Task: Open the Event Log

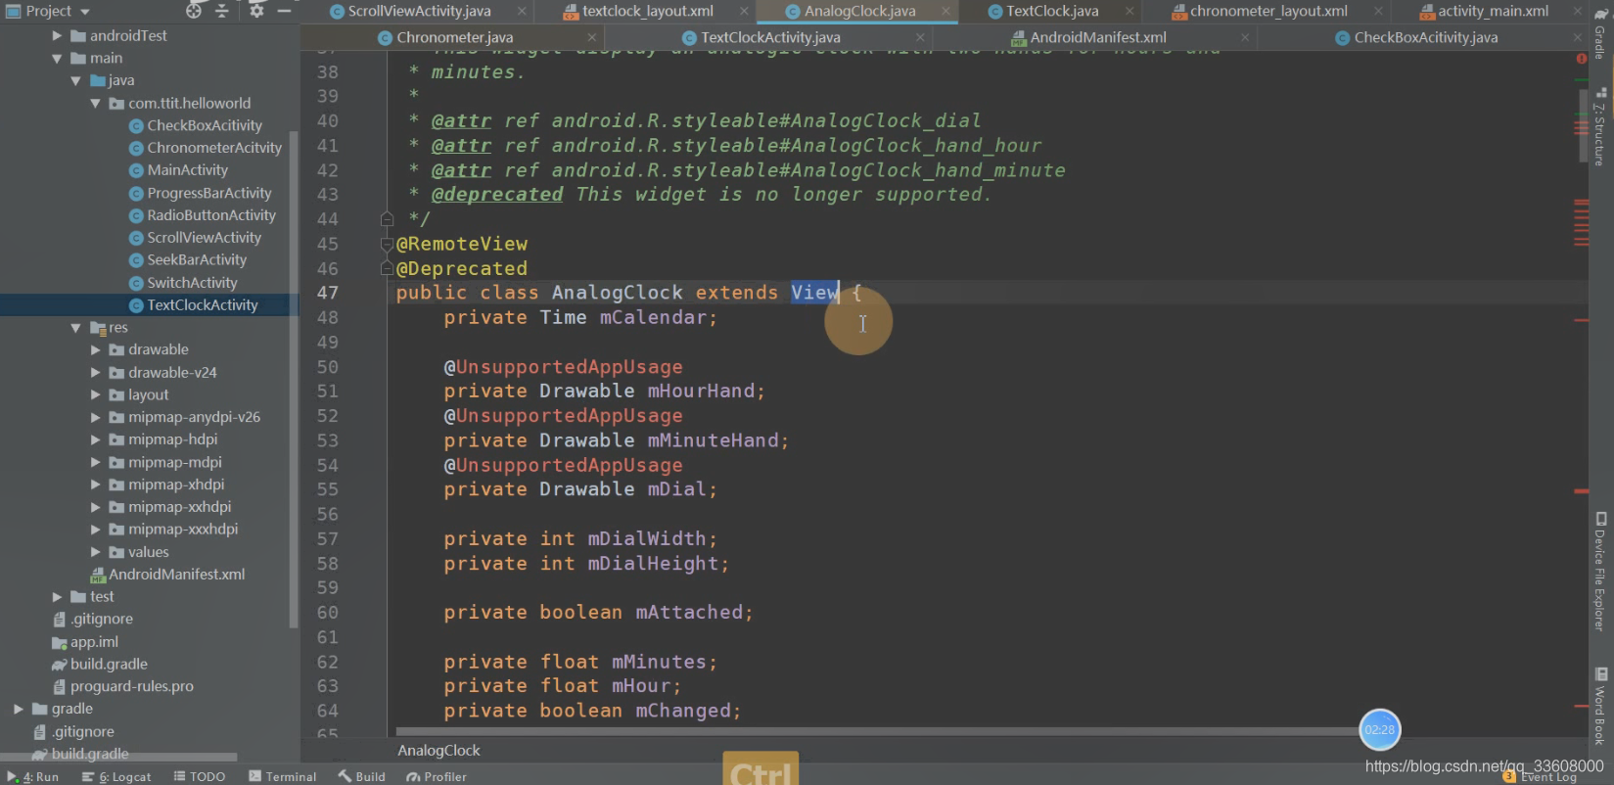Action: (1541, 777)
